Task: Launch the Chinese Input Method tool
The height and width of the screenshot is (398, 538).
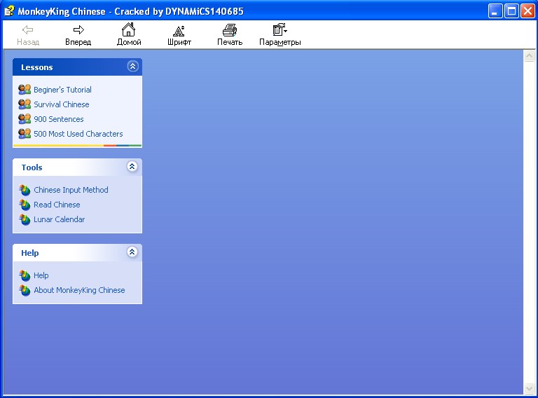Action: point(71,190)
